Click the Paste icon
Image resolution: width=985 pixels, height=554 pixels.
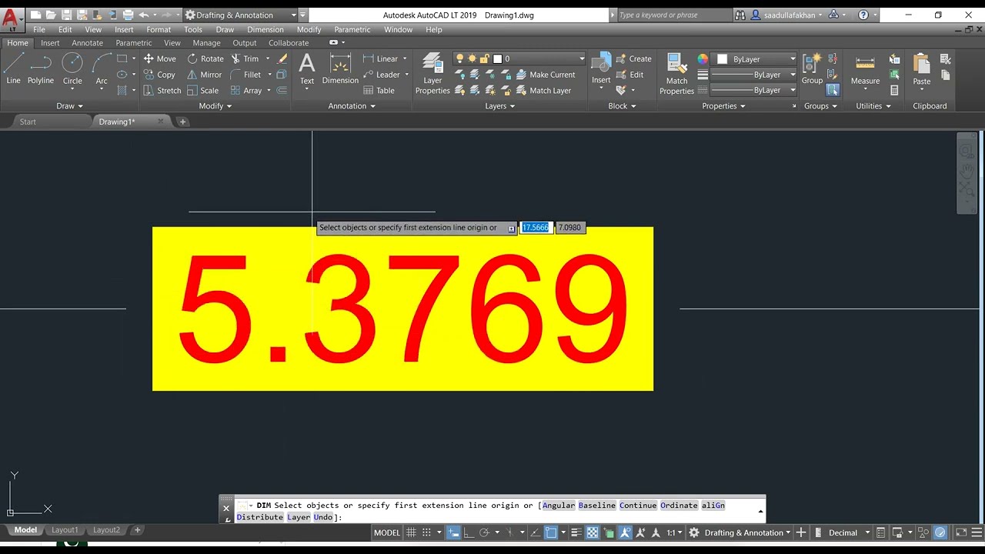[x=921, y=69]
